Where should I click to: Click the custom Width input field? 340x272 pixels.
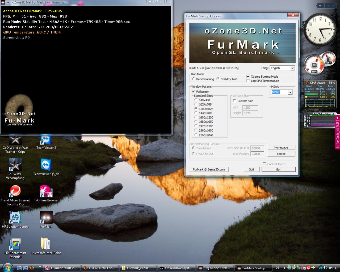click(250, 107)
